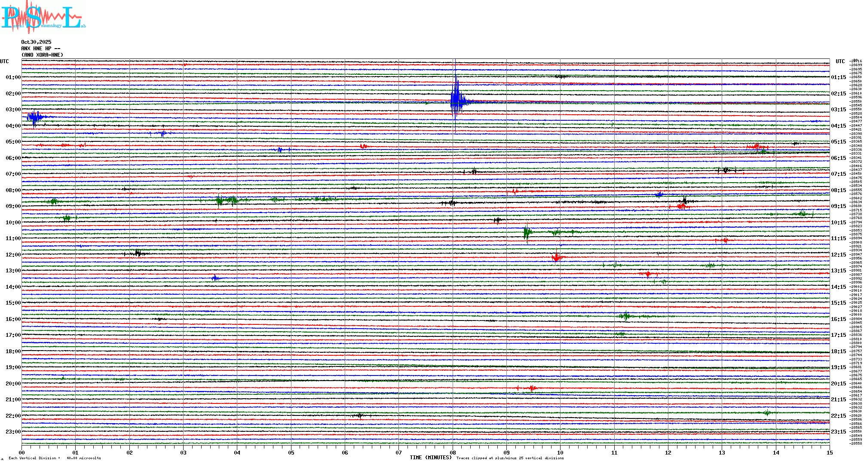Click the UTC label at top right
This screenshot has height=464, width=864.
tap(840, 61)
